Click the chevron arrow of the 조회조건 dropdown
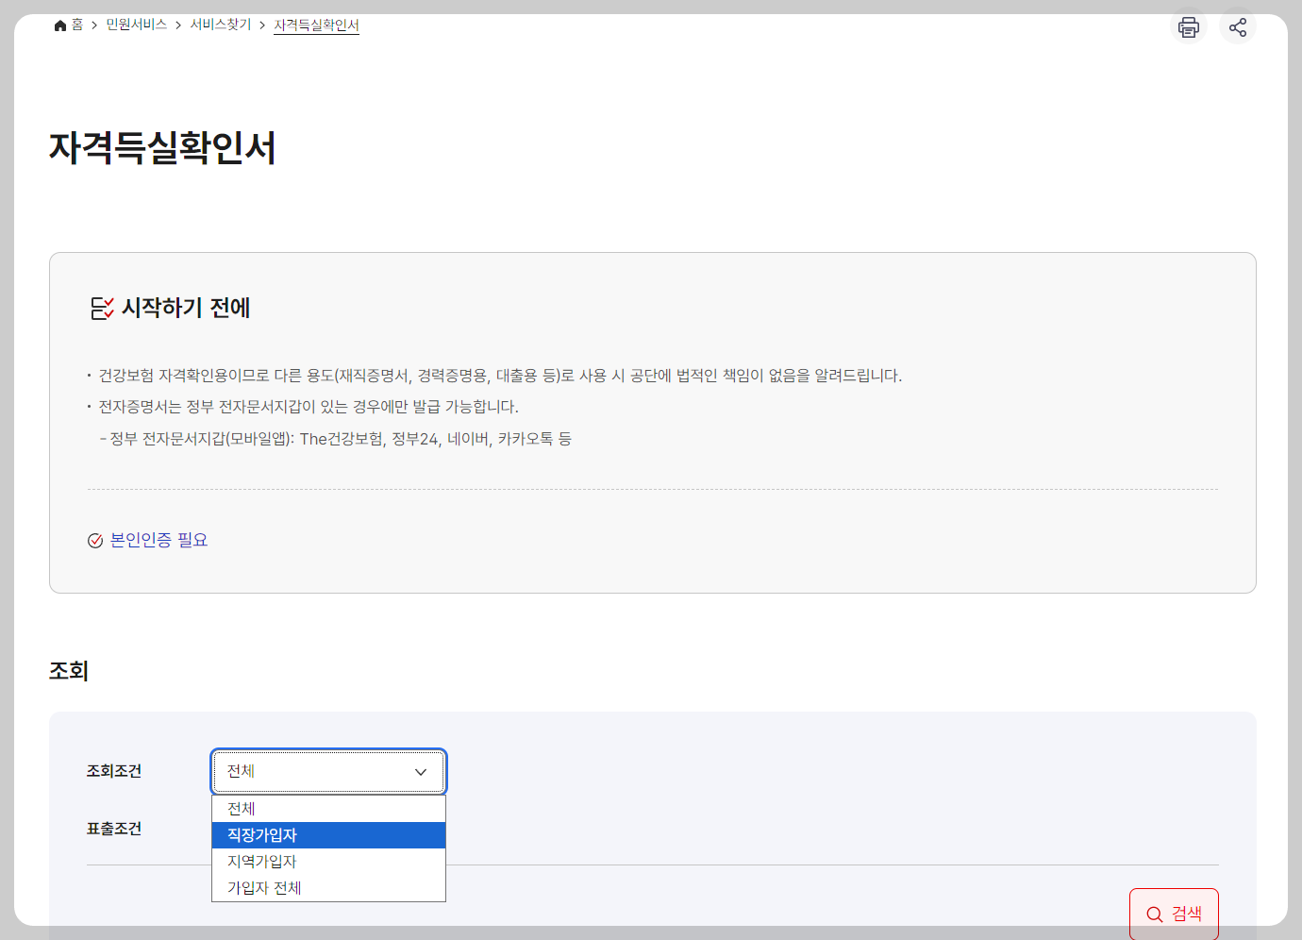This screenshot has width=1302, height=940. point(420,771)
